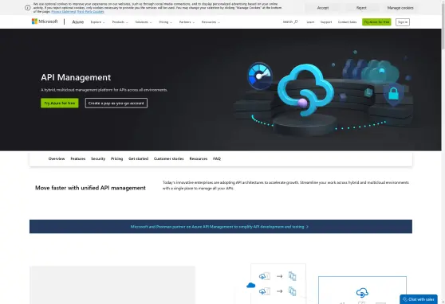Viewport: 445px width, 304px height.
Task: Click the arrow on Postman partner banner
Action: pyautogui.click(x=307, y=227)
